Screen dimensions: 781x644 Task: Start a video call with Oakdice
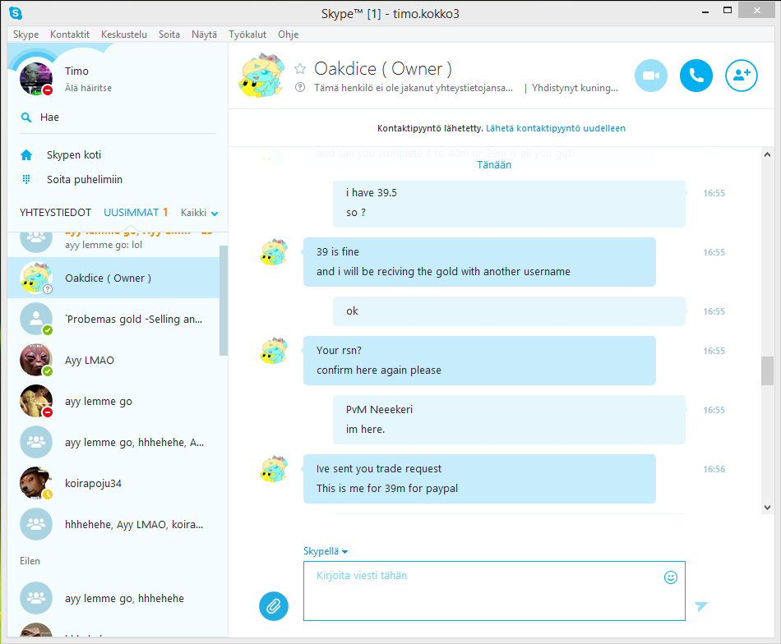click(x=650, y=76)
